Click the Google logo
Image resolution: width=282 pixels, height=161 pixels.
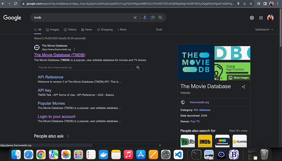pyautogui.click(x=12, y=18)
